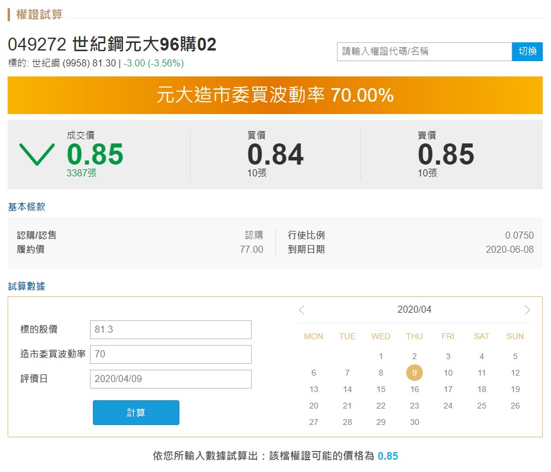Click the underlying stock text 世紀鋼 (9958) 81.30
Screen dimensions: 551x472
[x=74, y=63]
